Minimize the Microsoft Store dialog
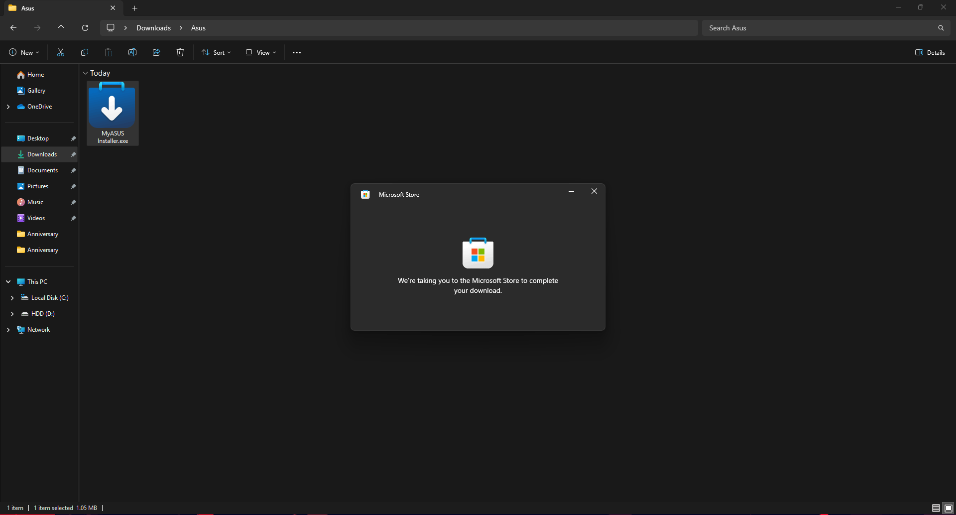This screenshot has width=956, height=515. [x=571, y=191]
